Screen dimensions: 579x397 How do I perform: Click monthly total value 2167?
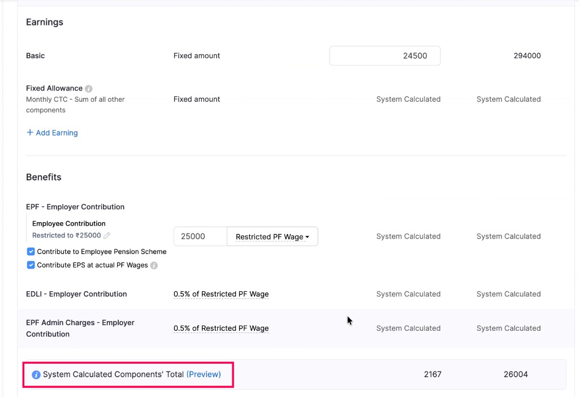(433, 374)
